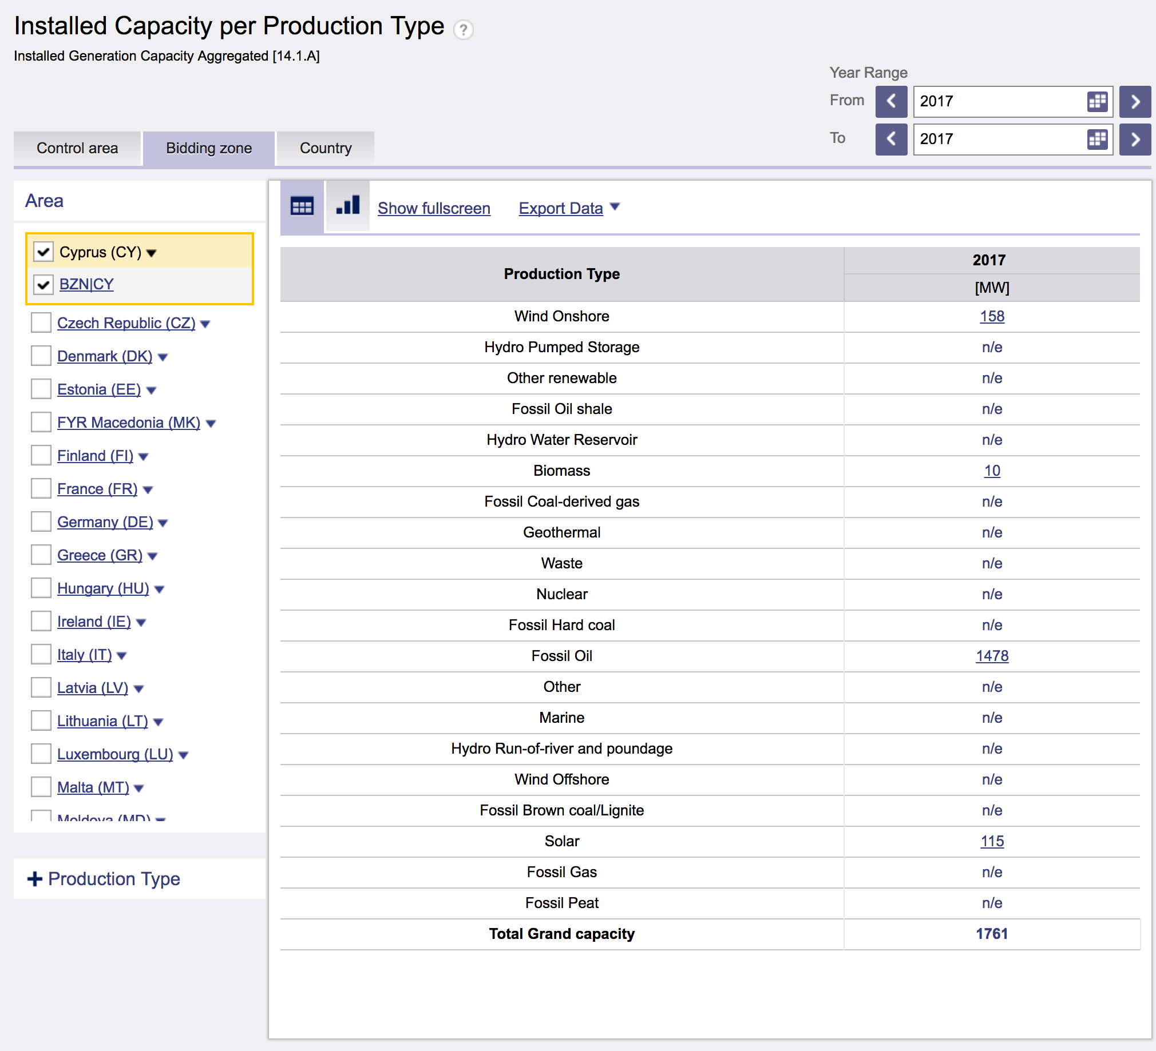Image resolution: width=1156 pixels, height=1051 pixels.
Task: Advance the From year forward
Action: (x=1134, y=101)
